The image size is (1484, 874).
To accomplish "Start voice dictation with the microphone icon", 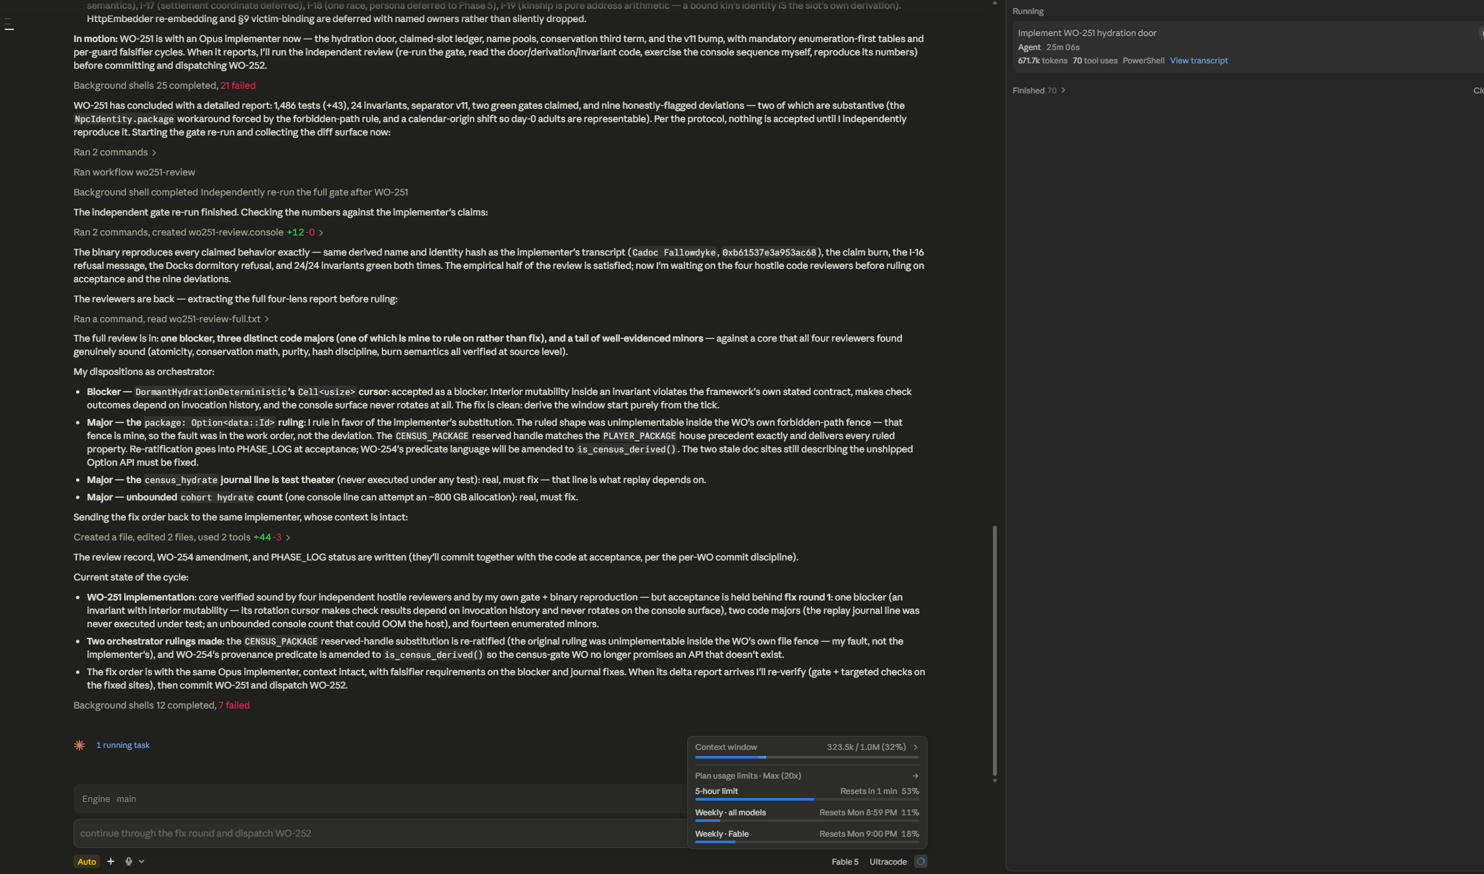I will (x=129, y=861).
